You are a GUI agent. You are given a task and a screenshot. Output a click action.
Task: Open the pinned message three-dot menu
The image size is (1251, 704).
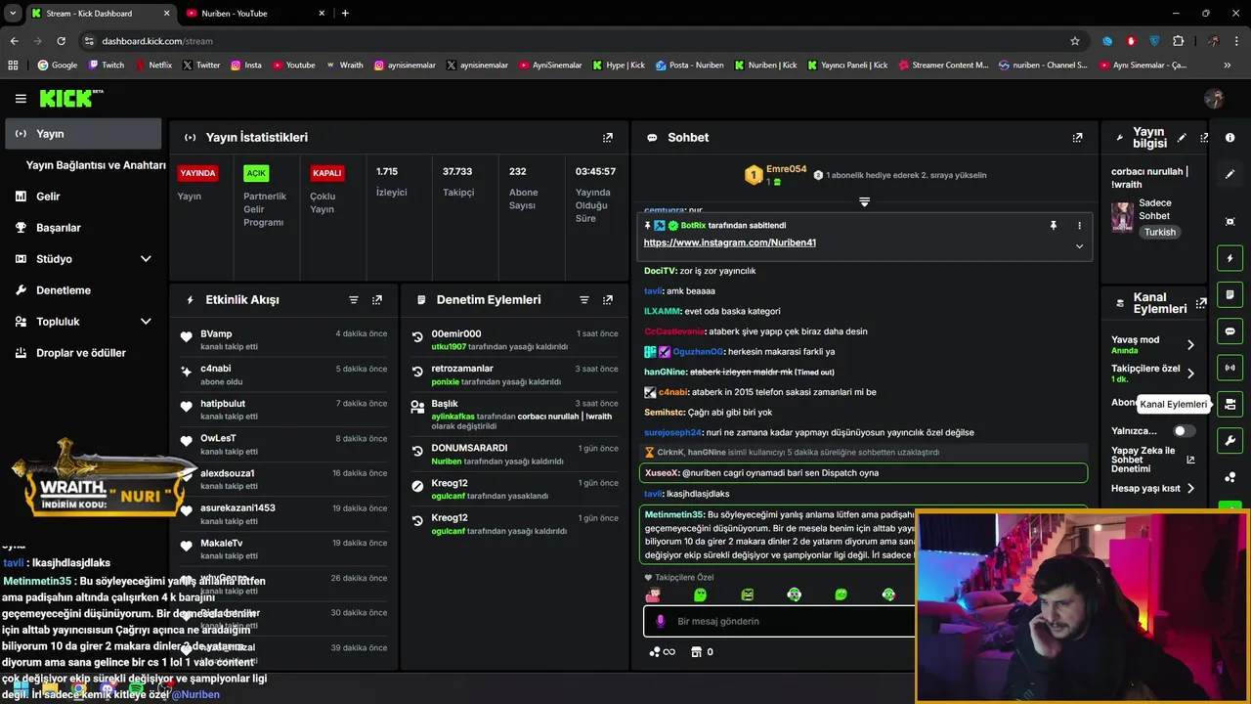(1079, 225)
